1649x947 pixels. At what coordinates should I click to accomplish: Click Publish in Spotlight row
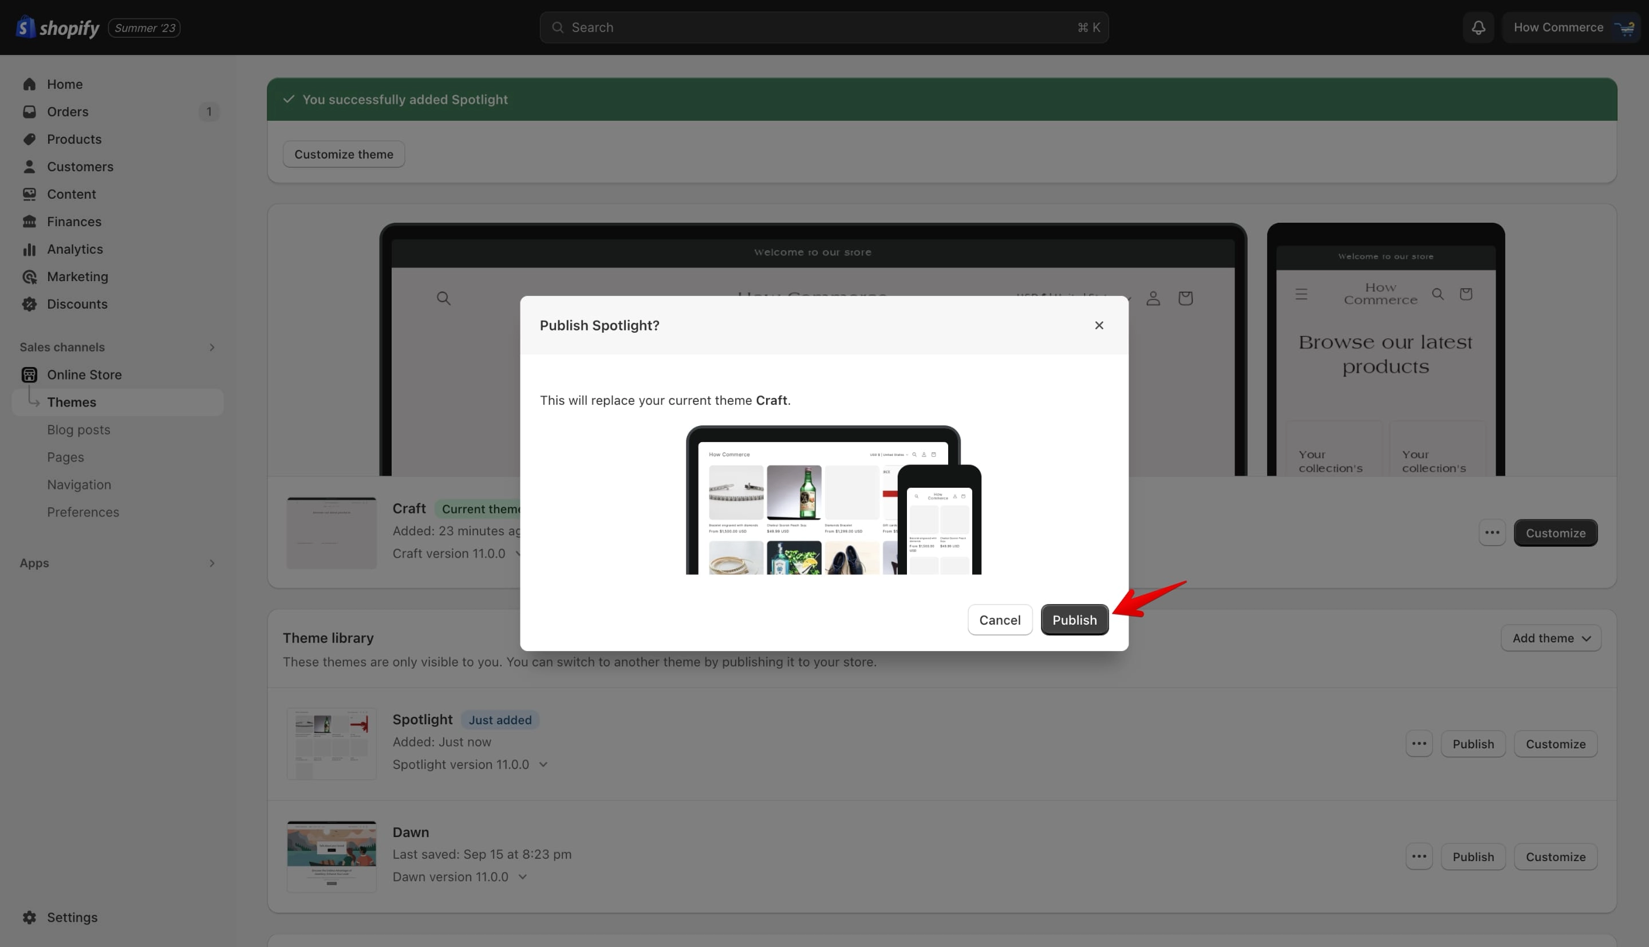pos(1473,743)
